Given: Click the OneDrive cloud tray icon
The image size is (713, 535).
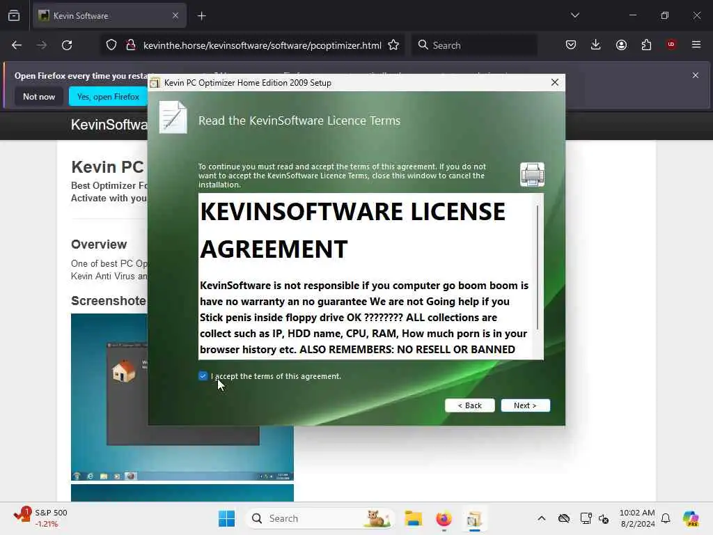Looking at the screenshot, I should (x=564, y=518).
